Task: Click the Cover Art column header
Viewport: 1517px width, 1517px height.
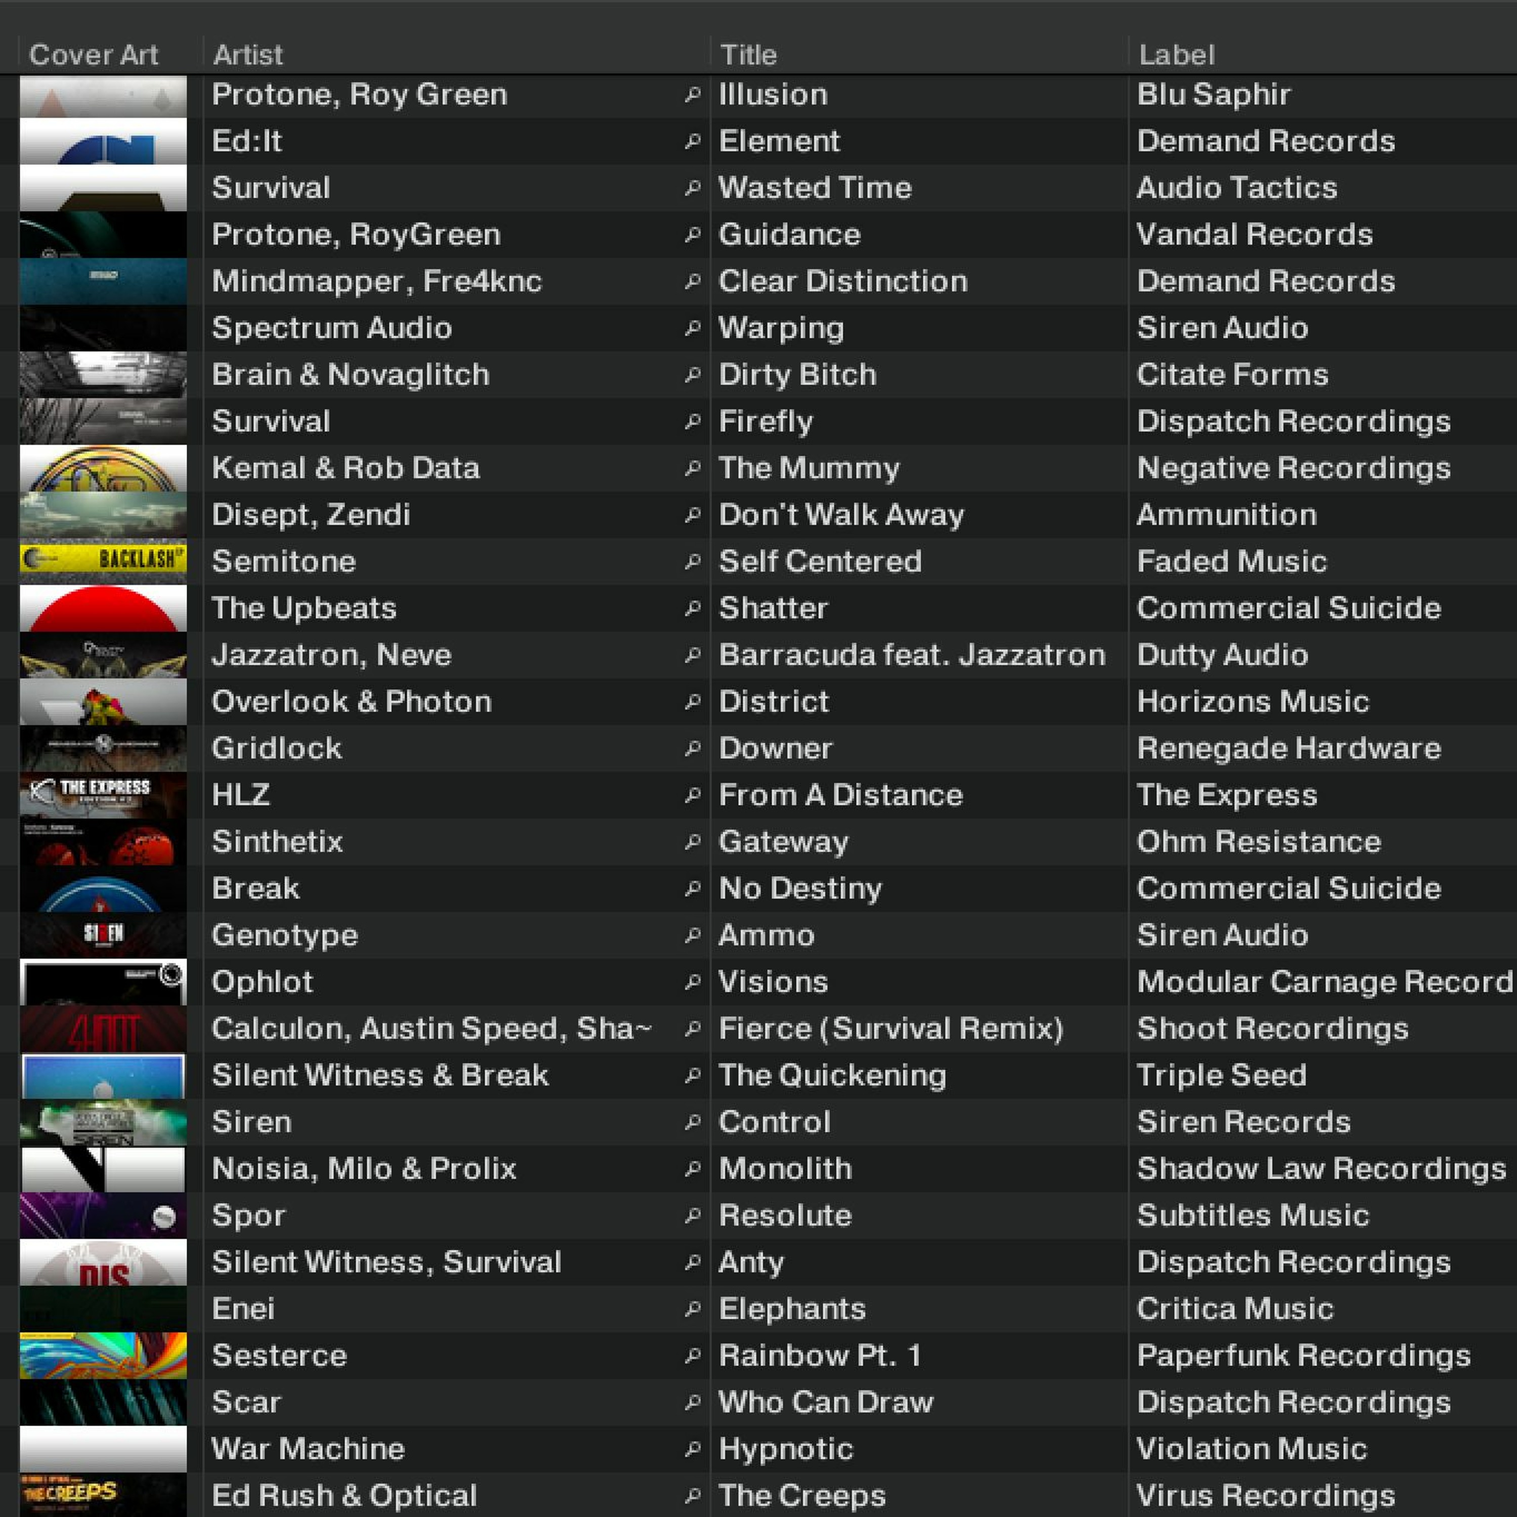Action: (94, 55)
